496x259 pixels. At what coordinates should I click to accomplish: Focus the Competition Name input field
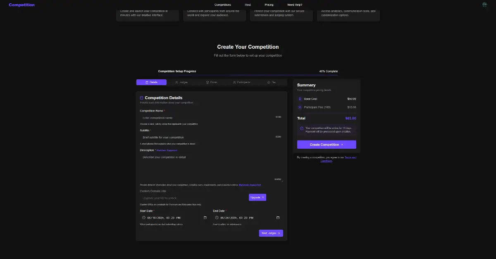207,118
